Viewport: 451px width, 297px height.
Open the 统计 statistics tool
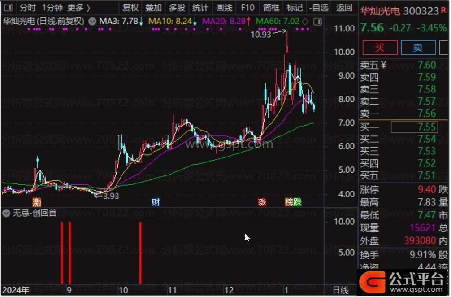point(200,8)
